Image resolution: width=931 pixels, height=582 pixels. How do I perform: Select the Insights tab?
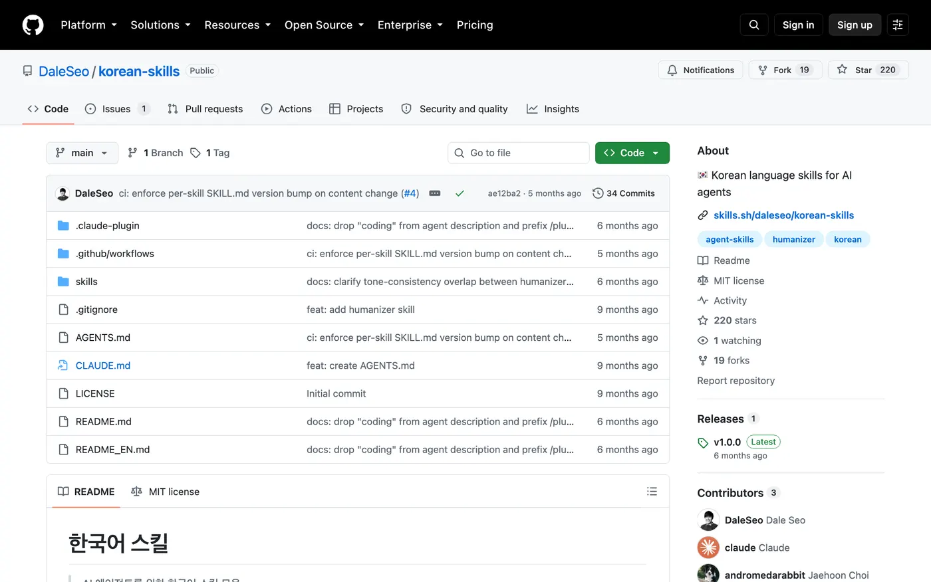[553, 109]
